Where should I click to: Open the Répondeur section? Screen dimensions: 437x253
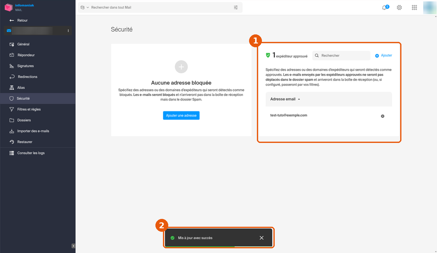pos(37,55)
